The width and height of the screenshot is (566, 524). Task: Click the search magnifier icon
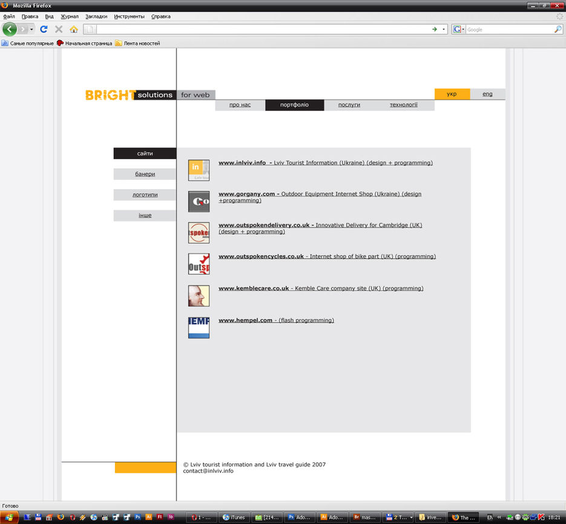pyautogui.click(x=558, y=29)
